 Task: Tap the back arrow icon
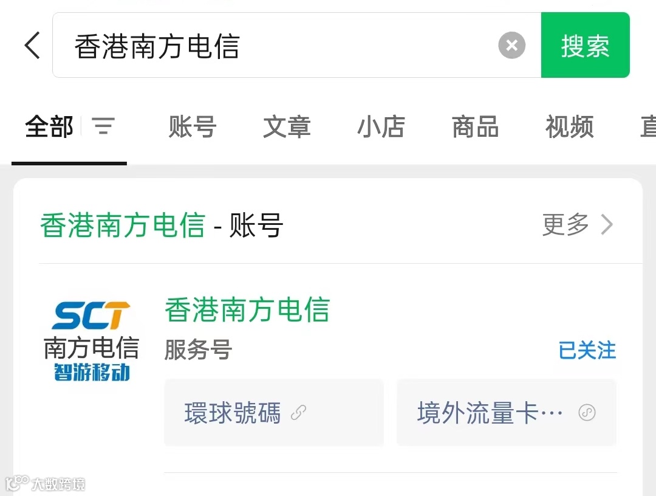pyautogui.click(x=32, y=45)
